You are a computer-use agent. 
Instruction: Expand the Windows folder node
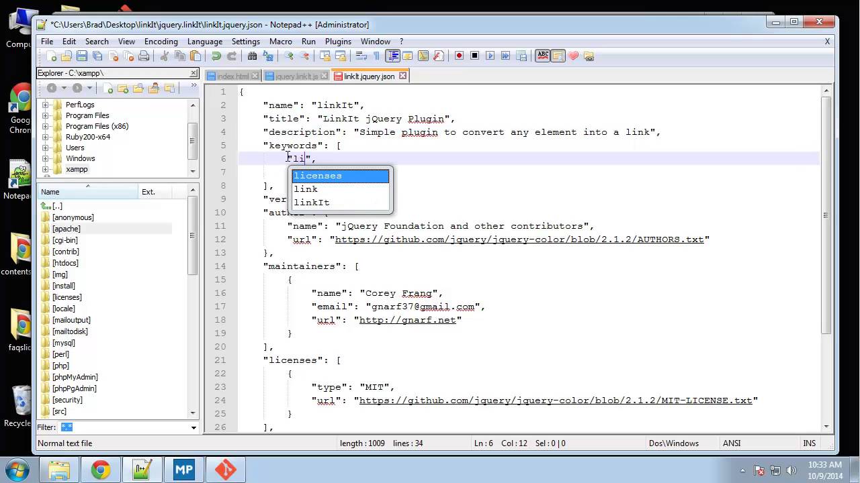pos(45,158)
